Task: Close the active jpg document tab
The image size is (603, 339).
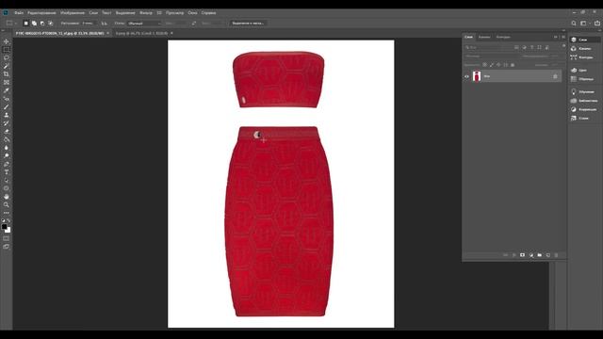Action: [108, 34]
